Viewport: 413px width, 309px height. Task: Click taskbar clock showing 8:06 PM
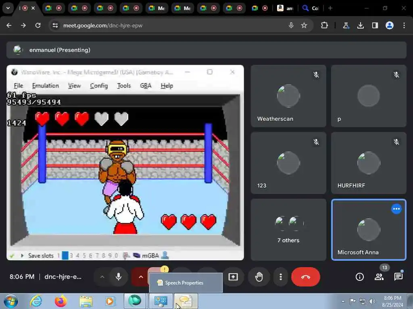click(x=392, y=301)
